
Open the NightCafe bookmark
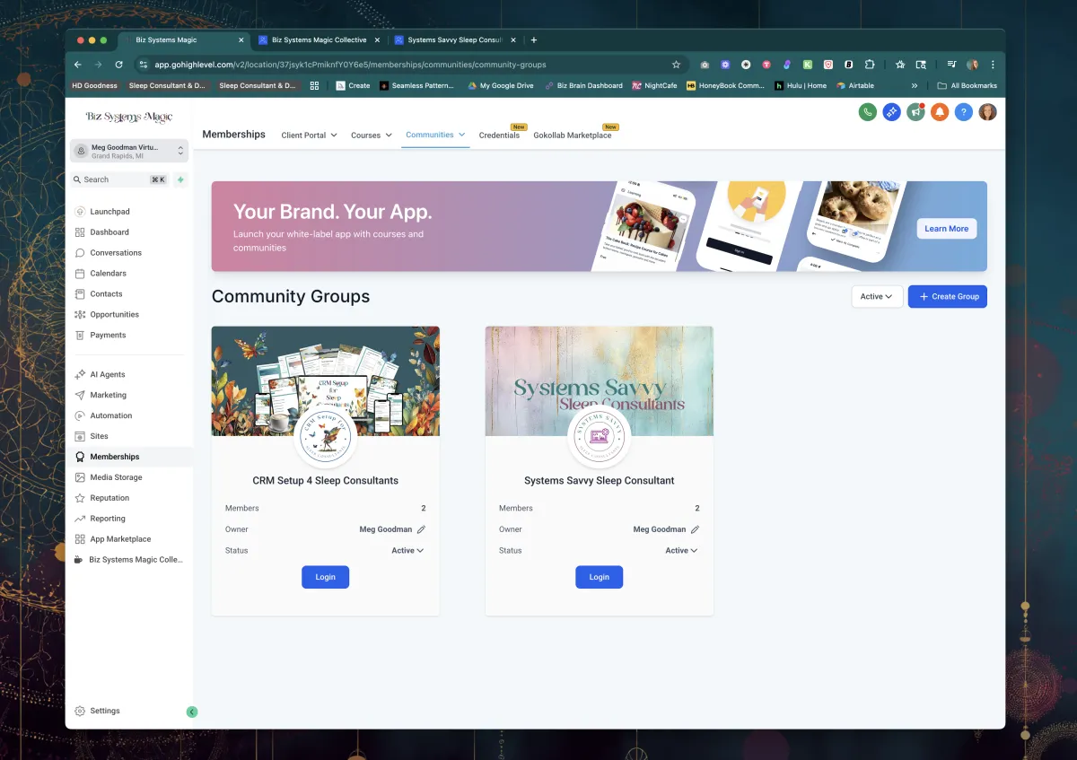pyautogui.click(x=654, y=86)
